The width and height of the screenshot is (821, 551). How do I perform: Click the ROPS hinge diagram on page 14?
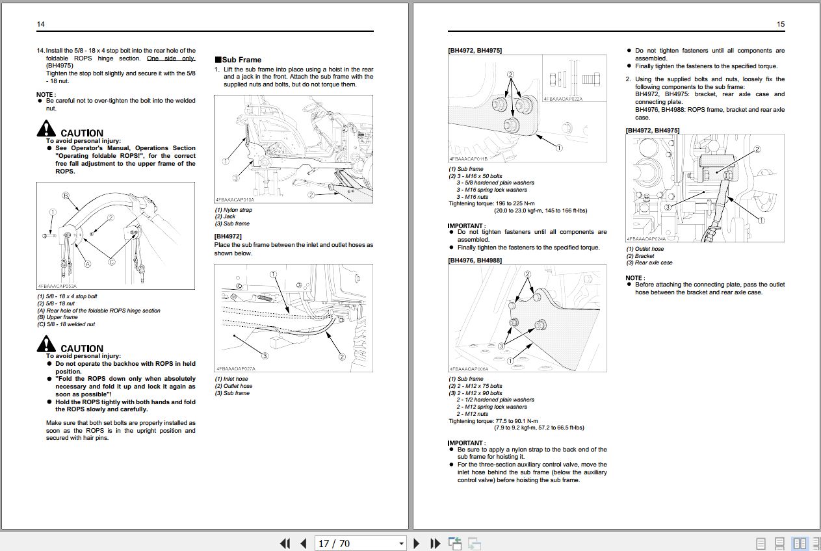pyautogui.click(x=116, y=234)
